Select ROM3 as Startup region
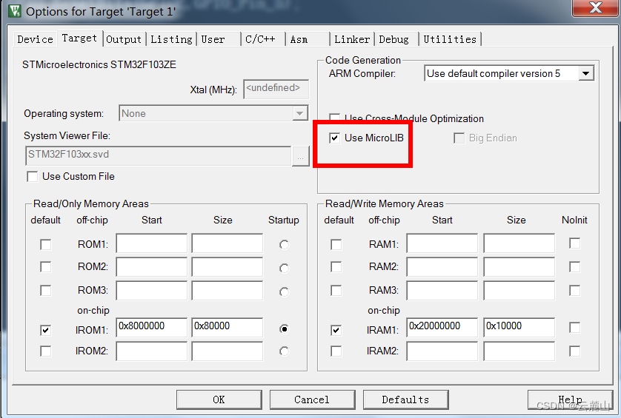This screenshot has width=621, height=418. pyautogui.click(x=284, y=291)
